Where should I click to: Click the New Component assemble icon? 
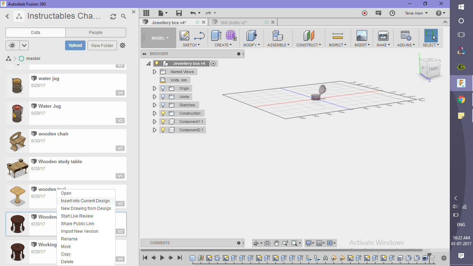click(x=278, y=36)
